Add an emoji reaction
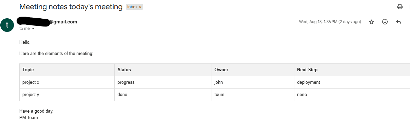This screenshot has height=135, width=410. [385, 22]
